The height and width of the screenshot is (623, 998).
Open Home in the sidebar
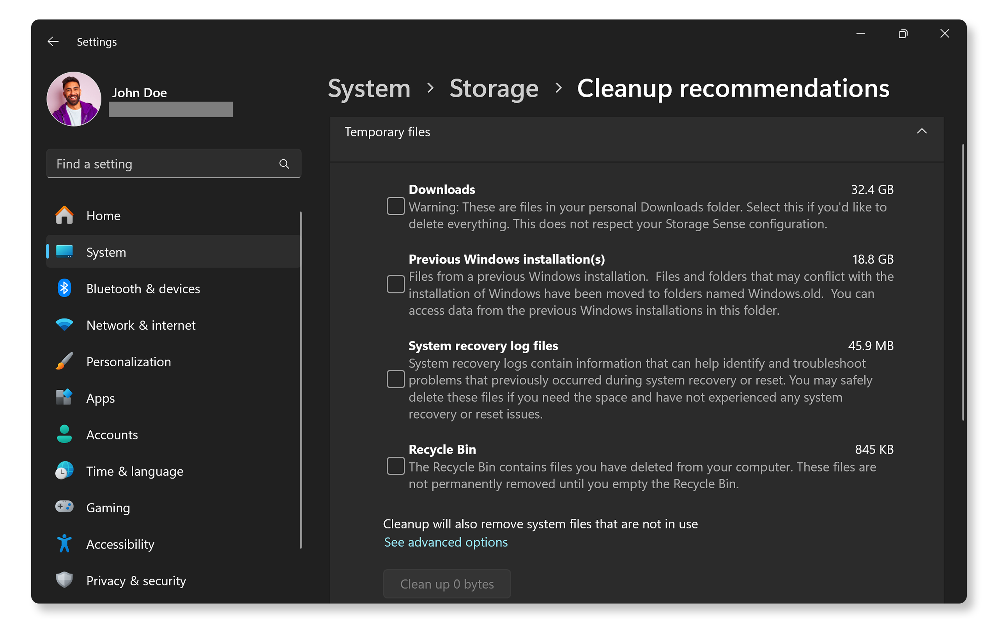pyautogui.click(x=173, y=215)
